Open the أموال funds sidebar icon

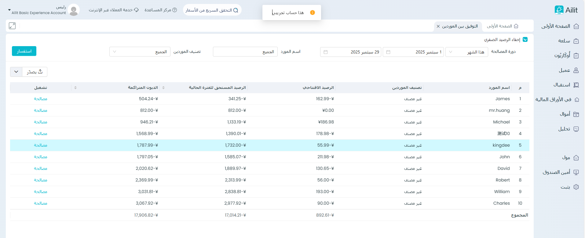pos(576,114)
